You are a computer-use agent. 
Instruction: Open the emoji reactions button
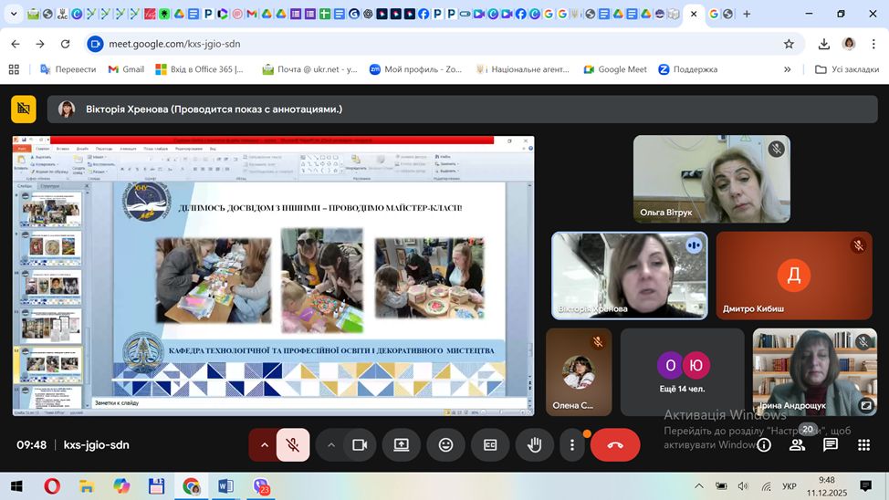445,445
